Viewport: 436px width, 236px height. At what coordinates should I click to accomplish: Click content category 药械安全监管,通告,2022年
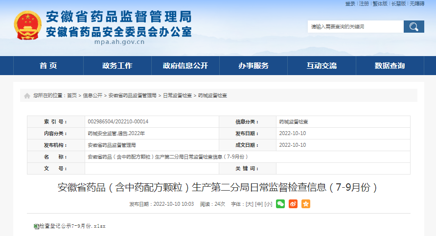(x=116, y=134)
